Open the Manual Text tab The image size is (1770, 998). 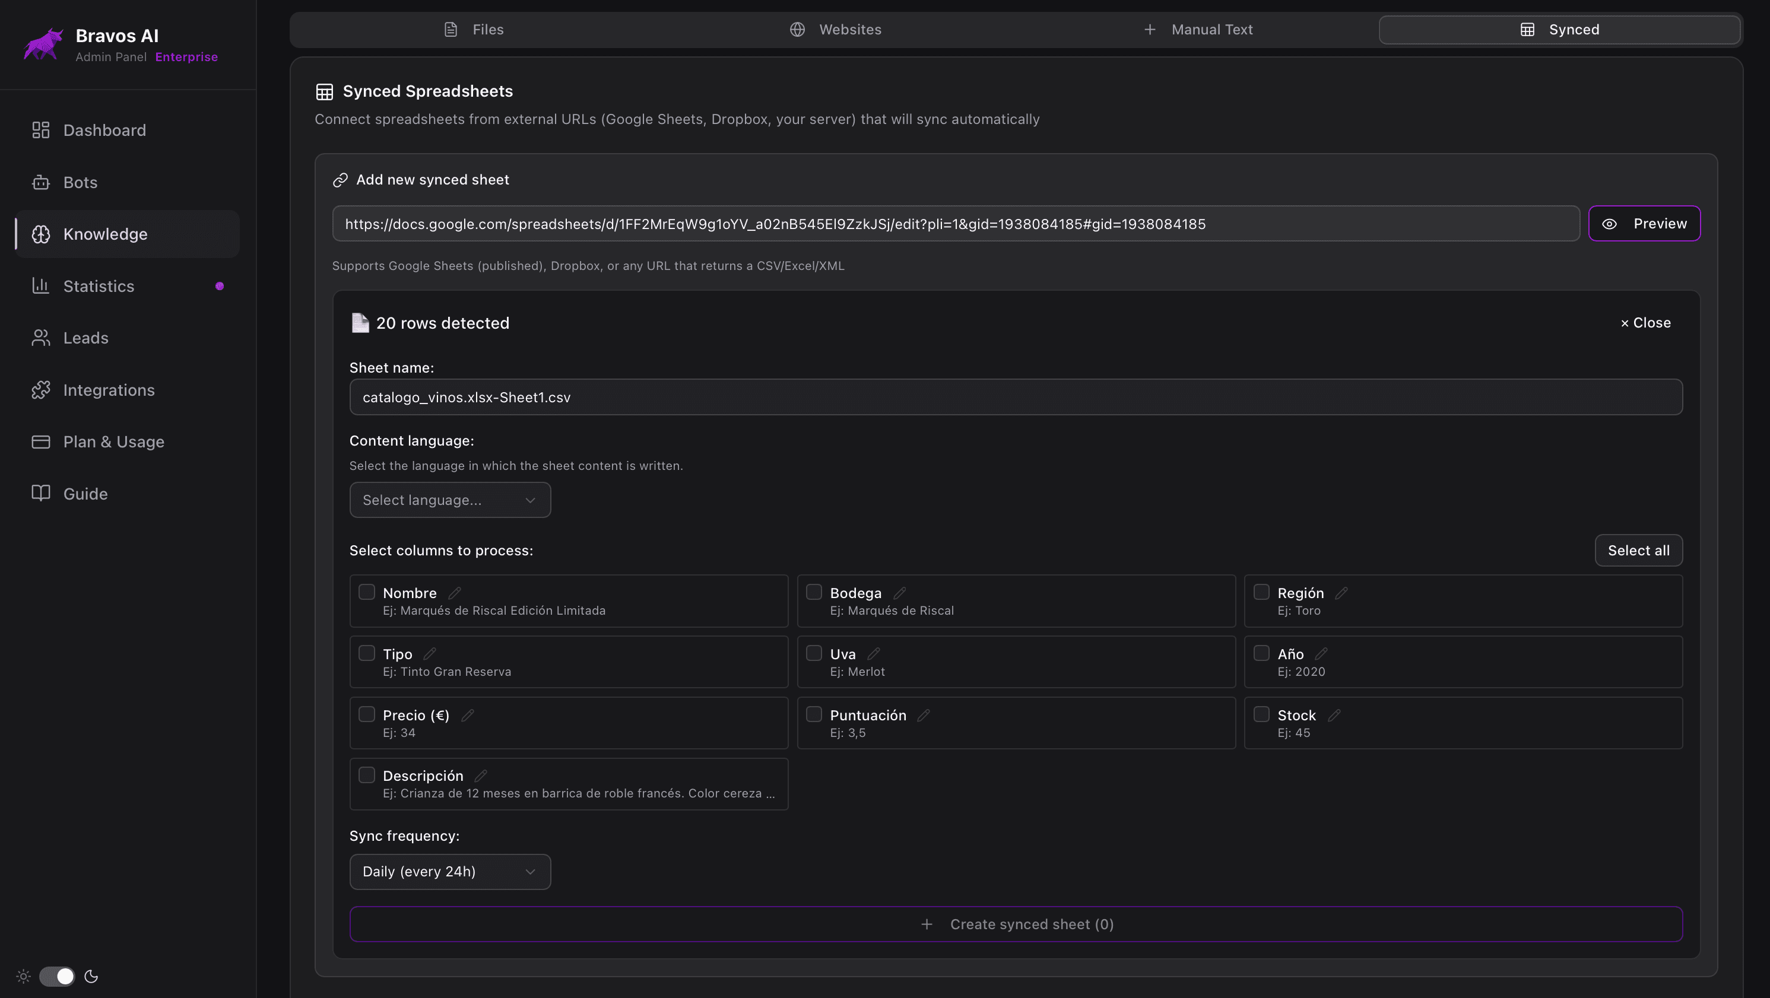point(1198,30)
